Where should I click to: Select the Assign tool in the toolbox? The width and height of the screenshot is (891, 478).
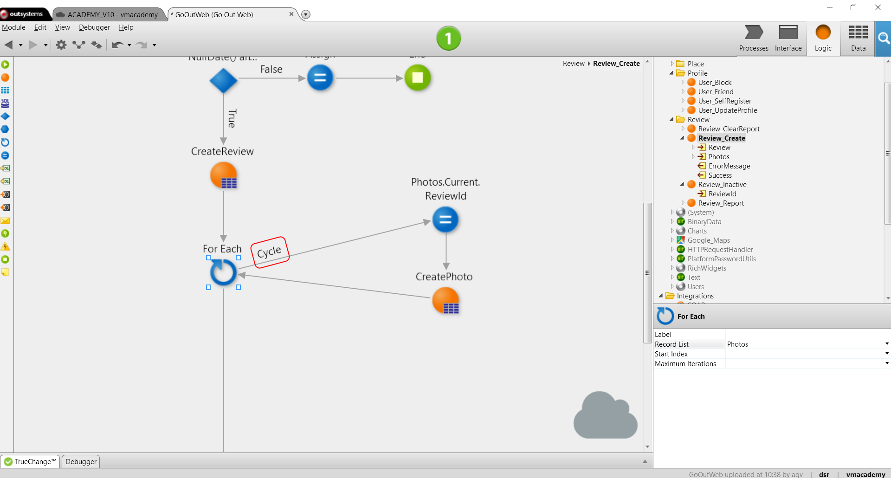[x=5, y=155]
